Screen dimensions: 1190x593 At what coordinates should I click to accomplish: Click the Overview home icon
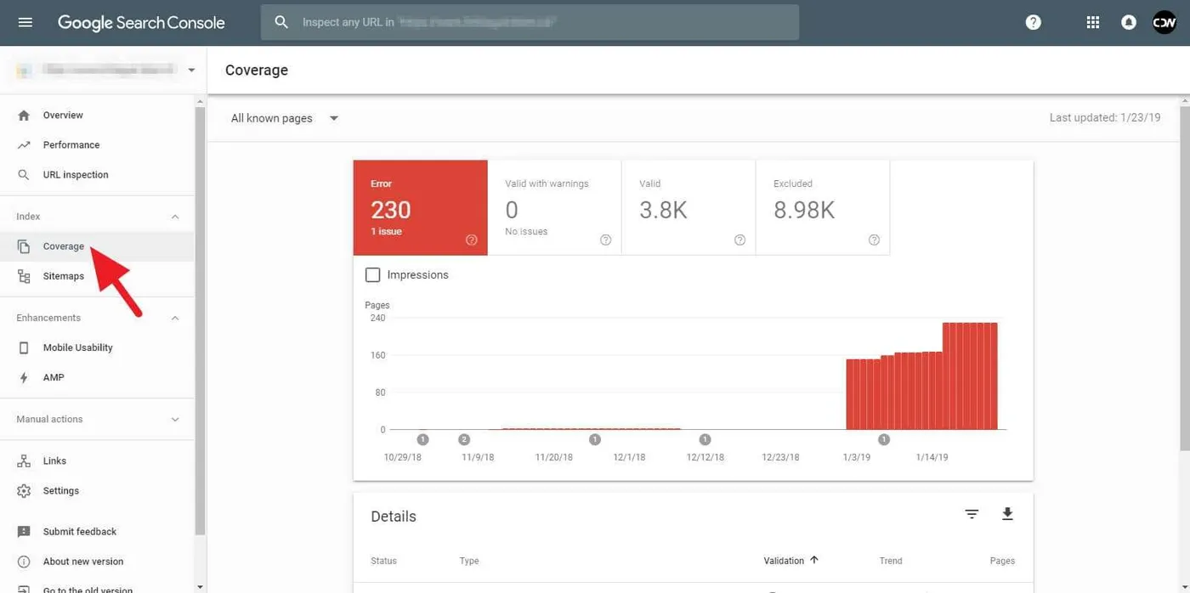point(24,115)
